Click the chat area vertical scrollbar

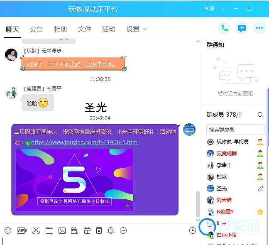198,203
